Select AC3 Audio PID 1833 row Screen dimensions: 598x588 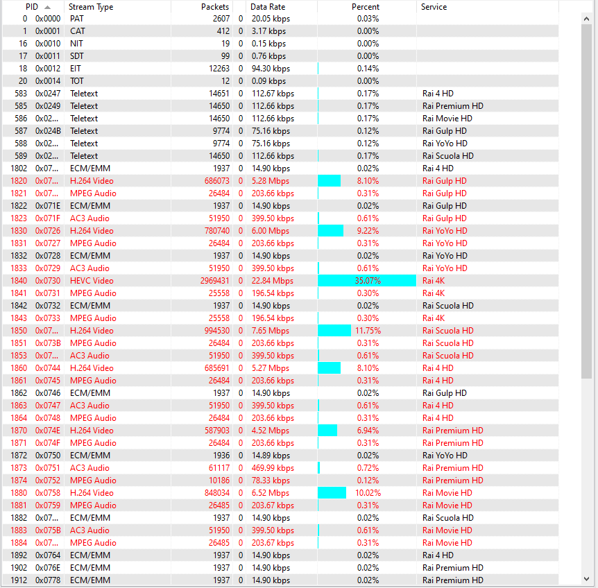tap(280, 268)
